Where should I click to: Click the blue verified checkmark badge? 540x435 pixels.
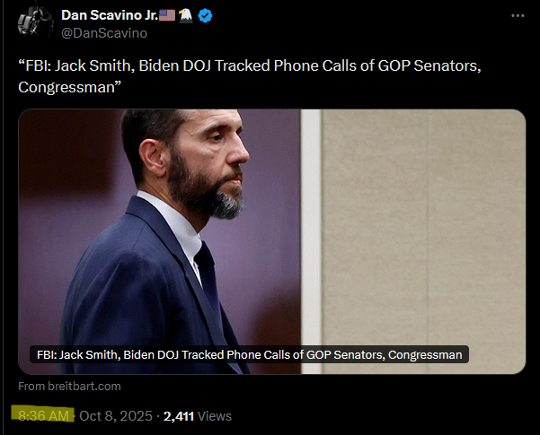click(205, 16)
